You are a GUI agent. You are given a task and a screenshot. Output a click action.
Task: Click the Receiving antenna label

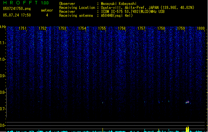tap(76, 16)
